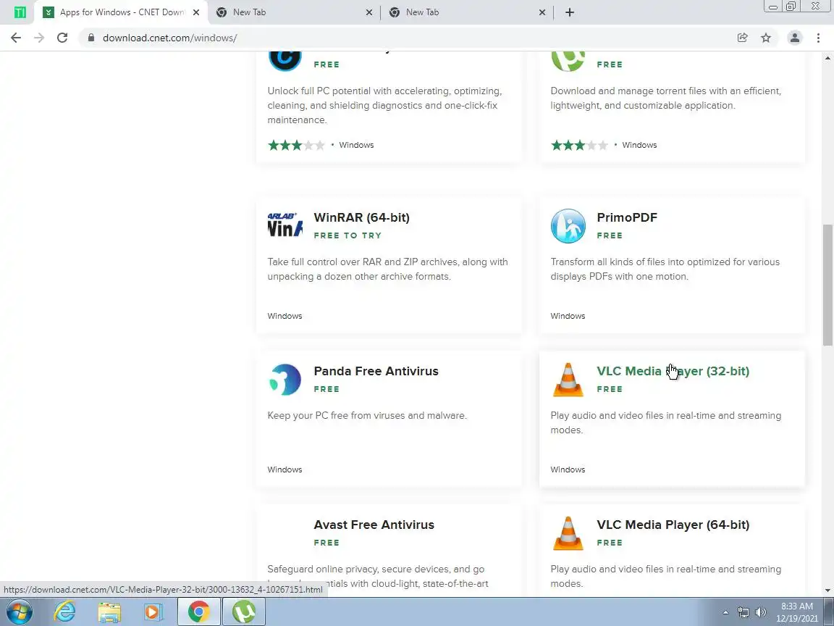Image resolution: width=834 pixels, height=626 pixels.
Task: Click the Chrome taskbar icon
Action: pos(198,612)
